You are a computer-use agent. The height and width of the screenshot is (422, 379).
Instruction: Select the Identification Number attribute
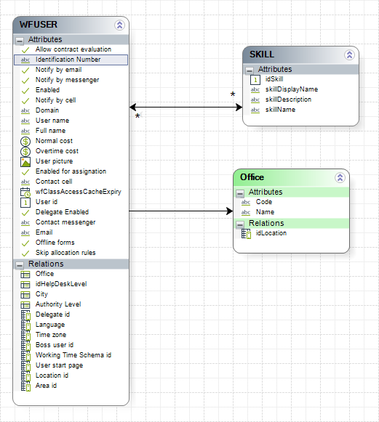[71, 60]
